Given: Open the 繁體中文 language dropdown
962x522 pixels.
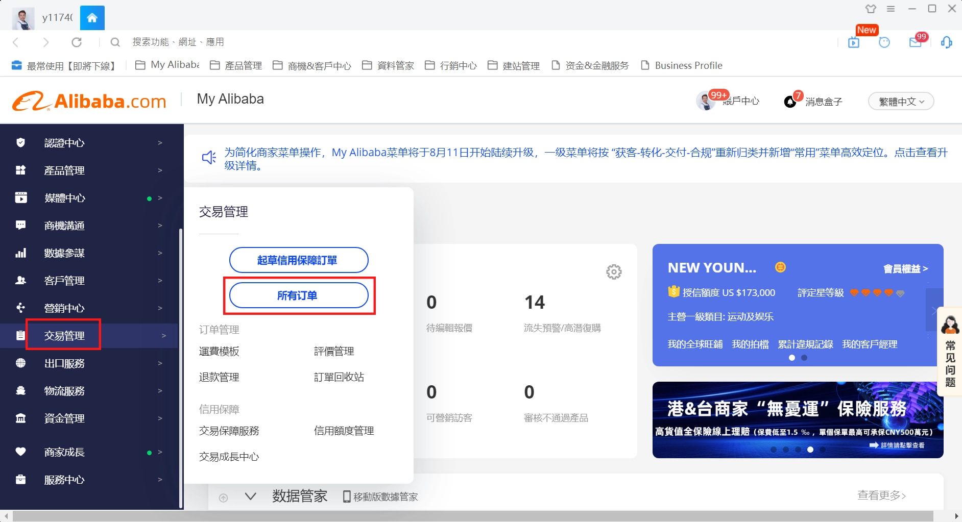Looking at the screenshot, I should 901,102.
